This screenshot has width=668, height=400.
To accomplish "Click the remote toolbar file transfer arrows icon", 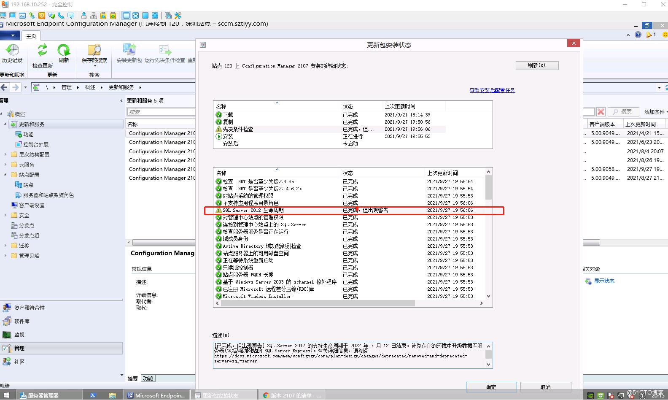I will pyautogui.click(x=32, y=16).
